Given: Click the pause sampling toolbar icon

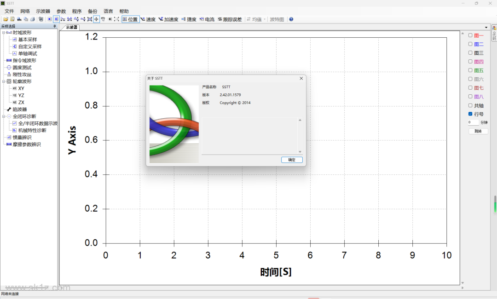Looking at the screenshot, I should 56,19.
